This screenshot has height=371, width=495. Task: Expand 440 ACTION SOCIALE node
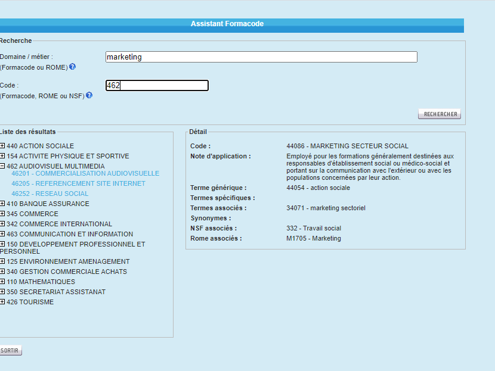point(2,146)
